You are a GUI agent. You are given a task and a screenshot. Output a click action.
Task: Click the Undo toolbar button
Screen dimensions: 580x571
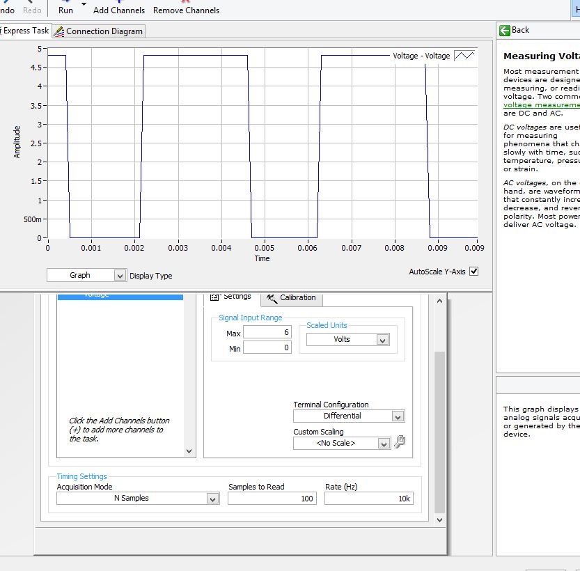[x=8, y=10]
